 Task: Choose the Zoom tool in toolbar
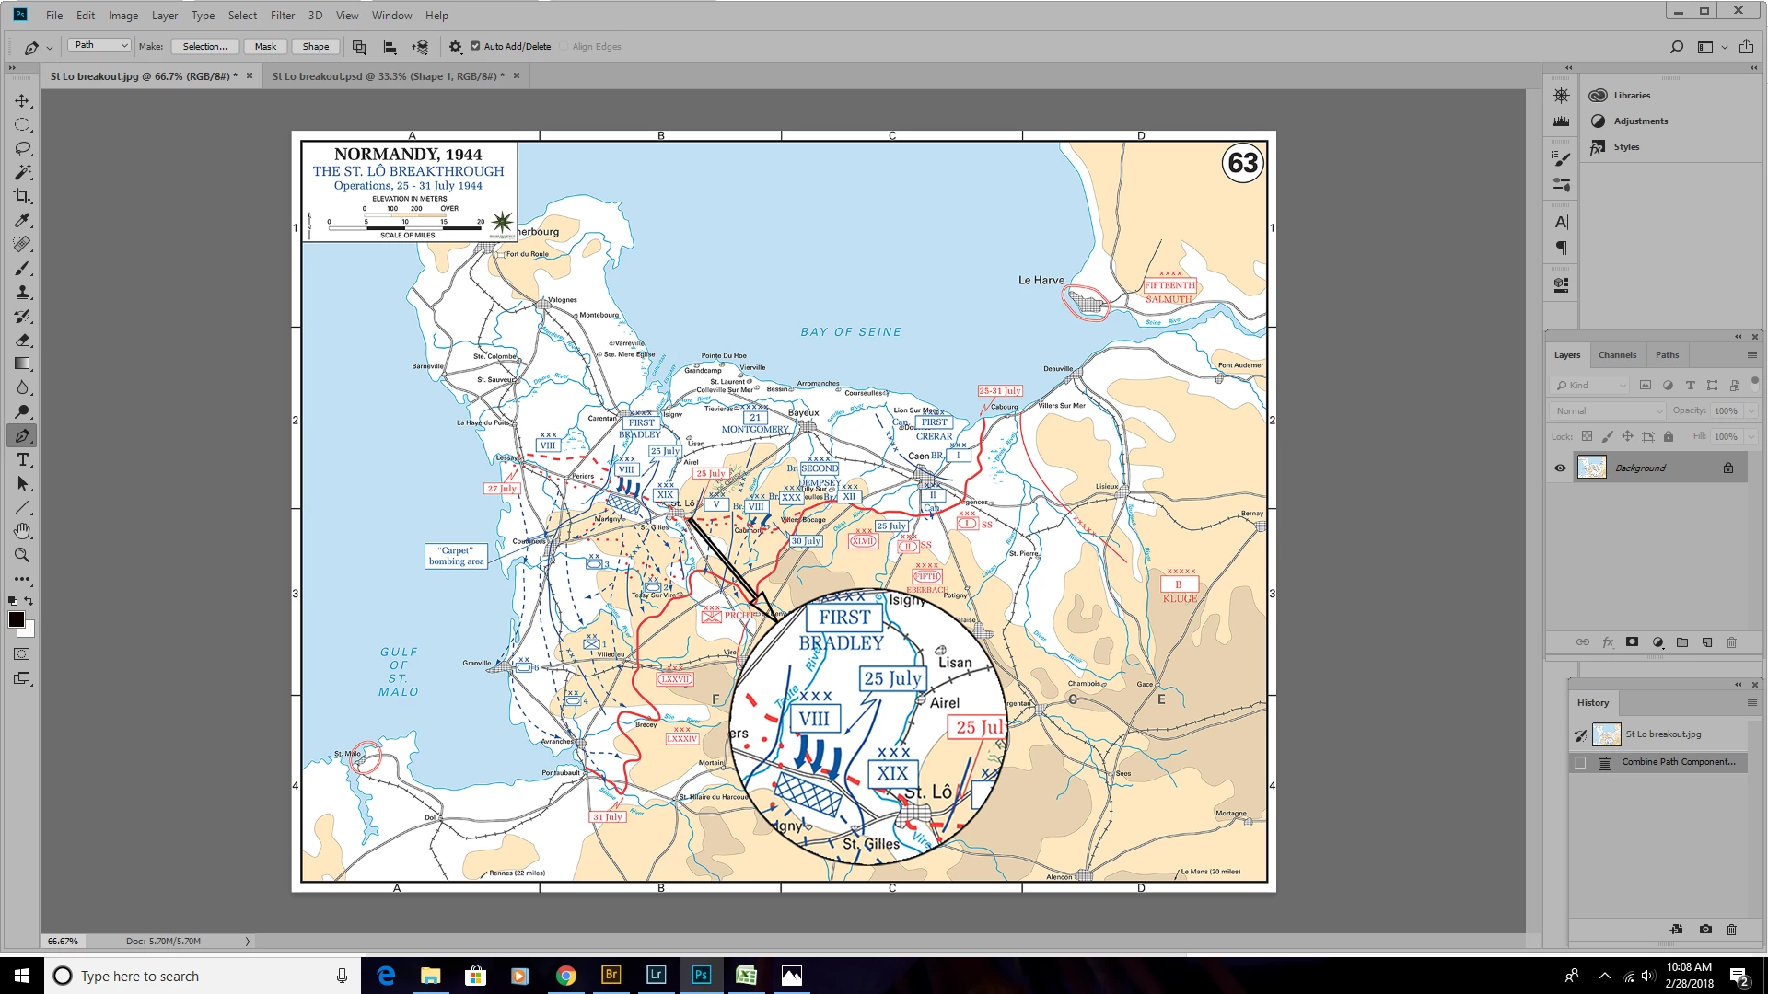click(22, 555)
